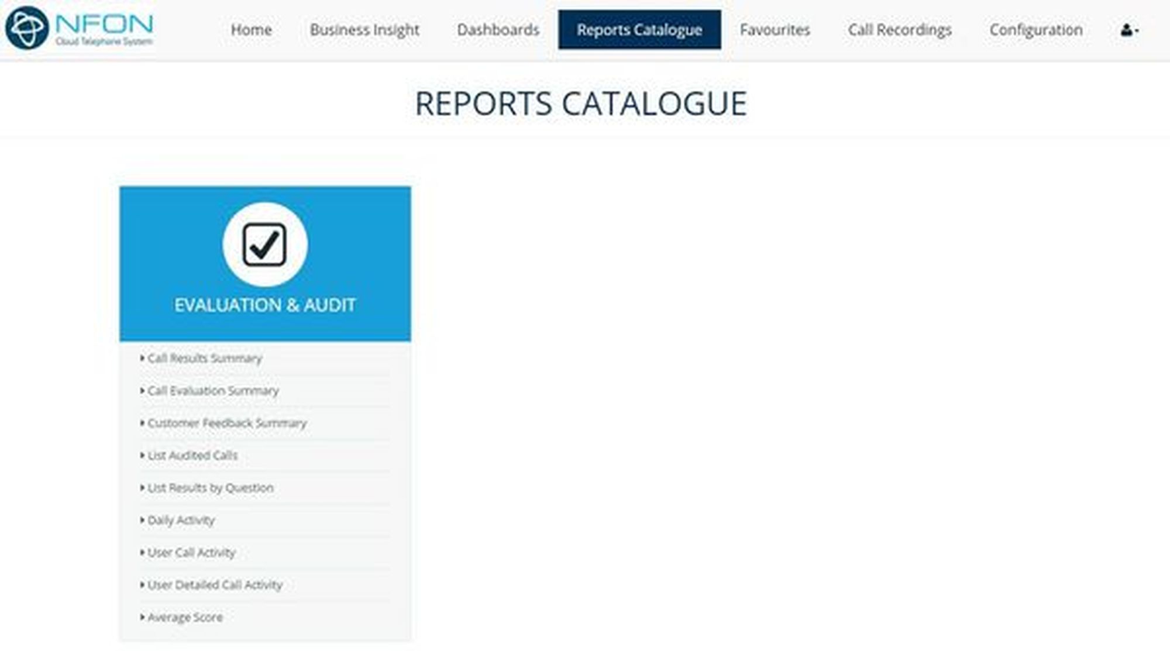Open User Detailed Call Activity report

point(215,585)
